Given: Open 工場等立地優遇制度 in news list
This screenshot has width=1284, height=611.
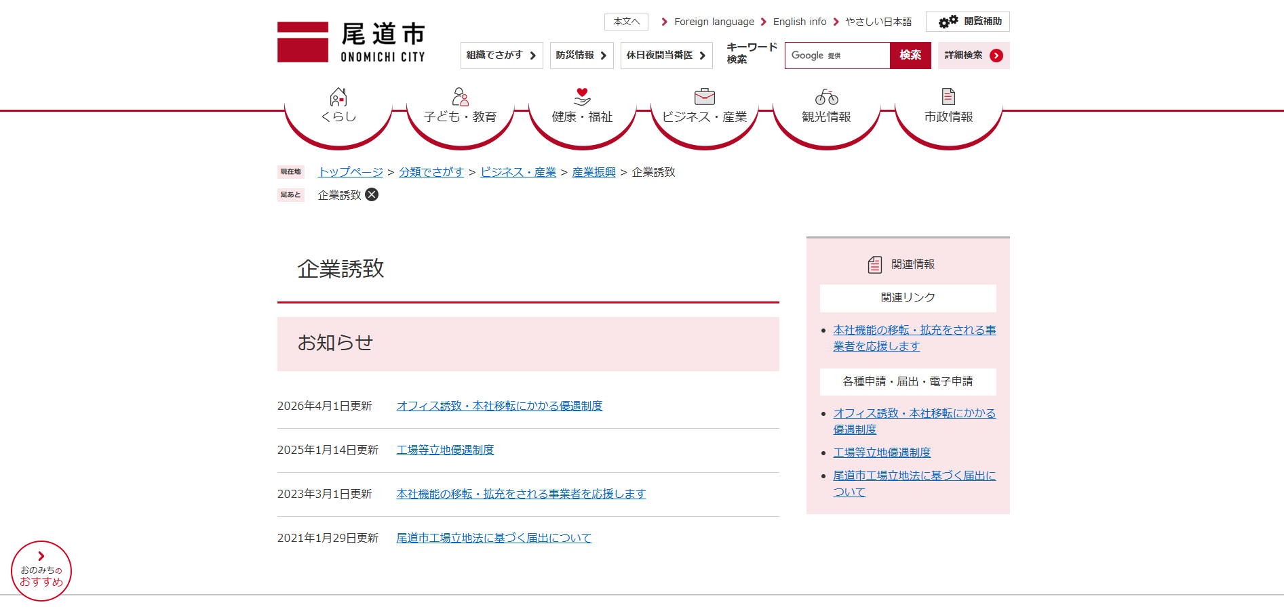Looking at the screenshot, I should (x=445, y=450).
